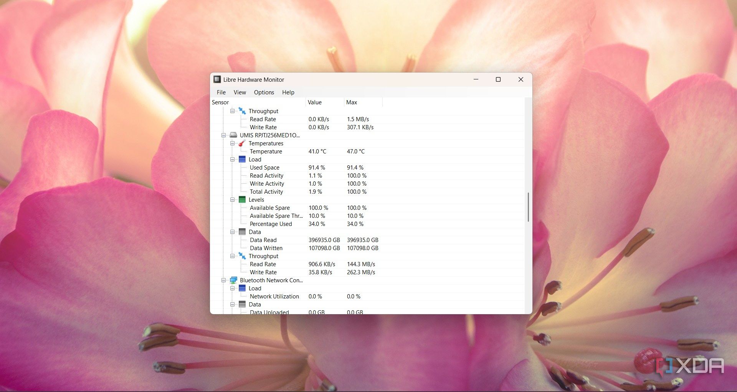Select the Used Space row
The height and width of the screenshot is (392, 737).
pyautogui.click(x=367, y=168)
